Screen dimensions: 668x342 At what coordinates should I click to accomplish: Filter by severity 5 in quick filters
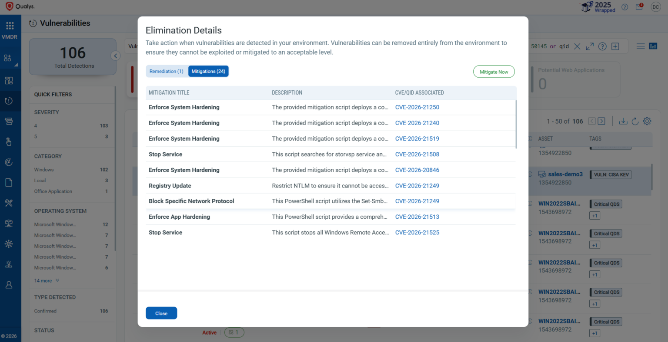[x=71, y=136]
